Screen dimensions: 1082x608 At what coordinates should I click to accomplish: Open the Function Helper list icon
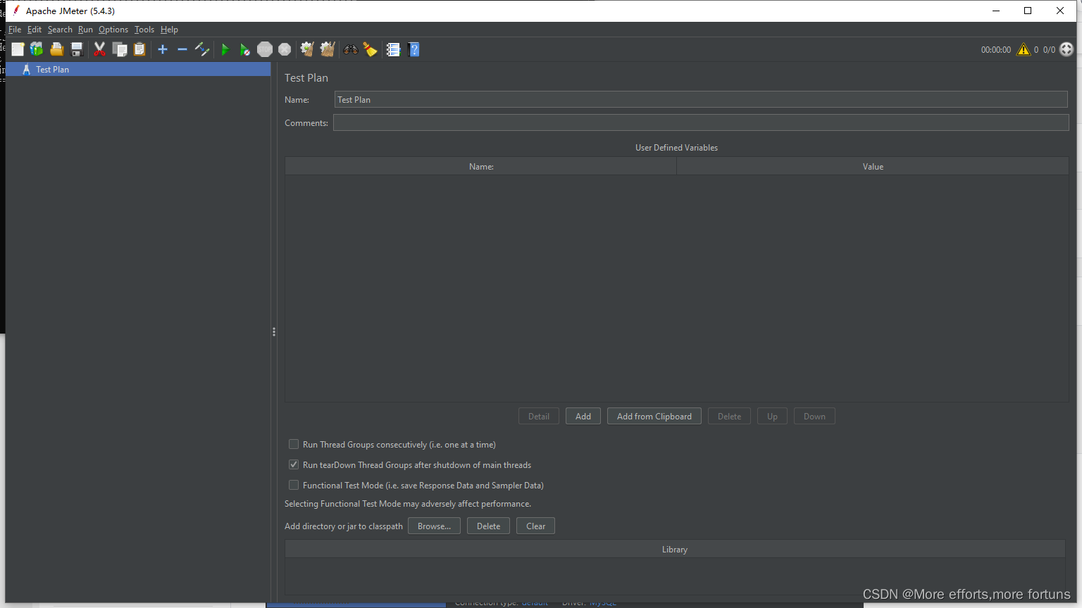[x=393, y=49]
